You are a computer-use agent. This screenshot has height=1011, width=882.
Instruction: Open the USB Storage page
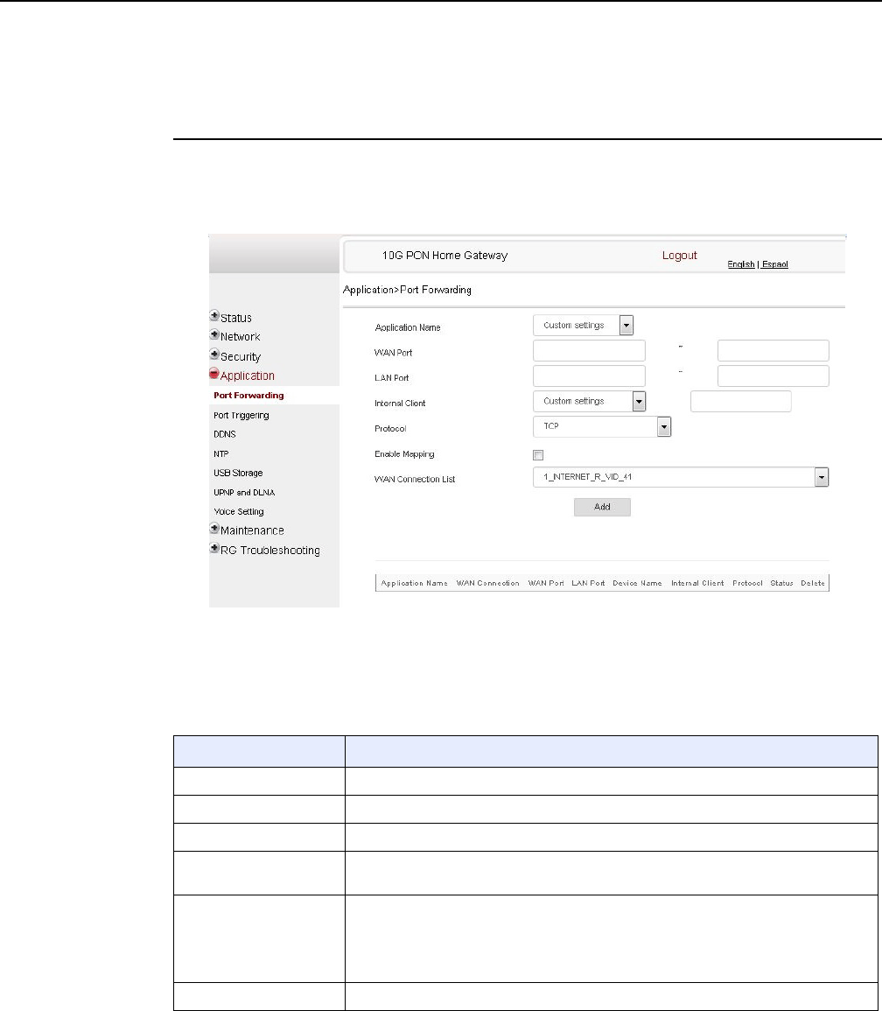238,474
